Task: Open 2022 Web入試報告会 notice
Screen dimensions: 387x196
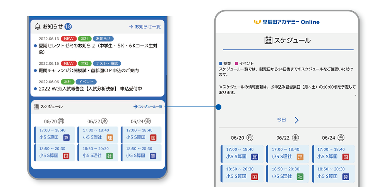Action: (x=90, y=89)
